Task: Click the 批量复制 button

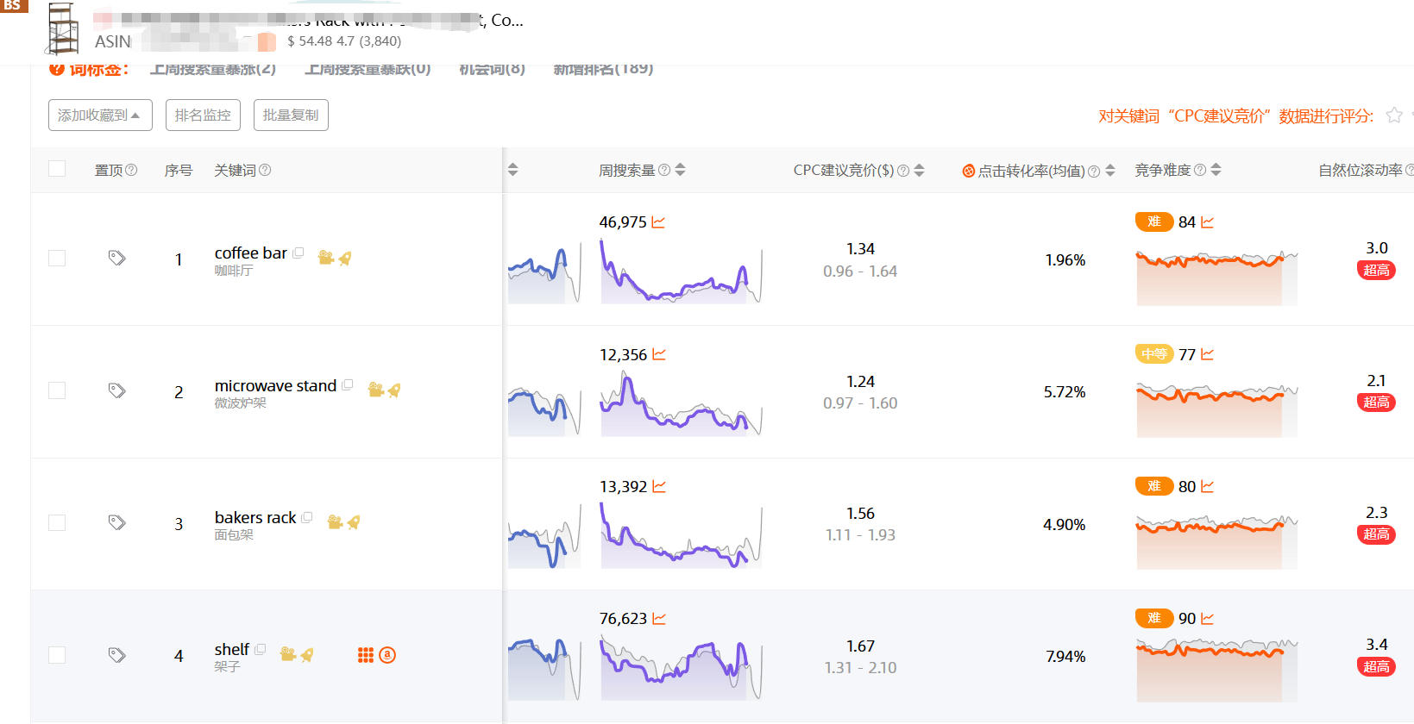Action: (x=291, y=115)
